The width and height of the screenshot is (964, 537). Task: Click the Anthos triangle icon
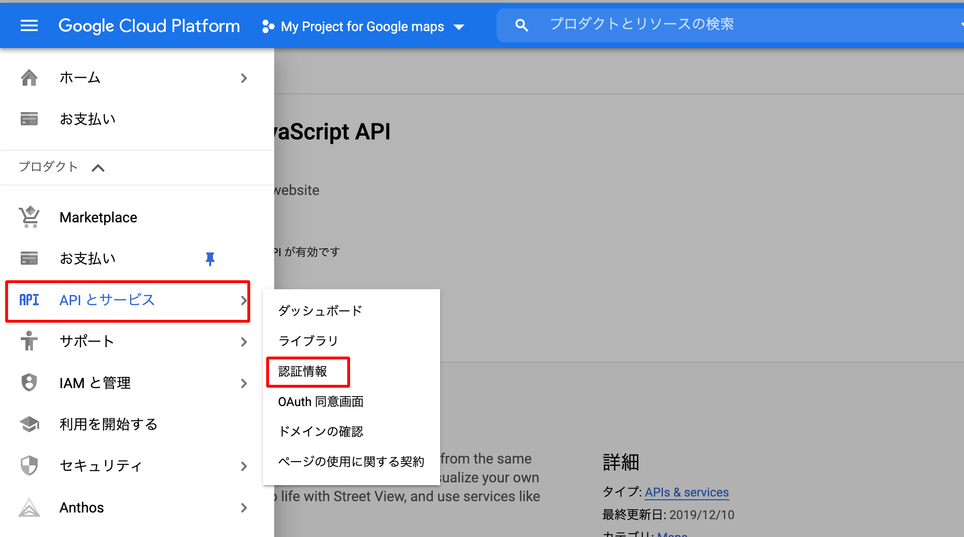(29, 507)
